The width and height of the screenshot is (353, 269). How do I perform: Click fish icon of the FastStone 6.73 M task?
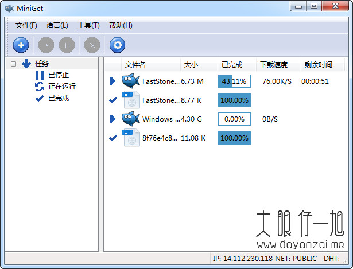[131, 81]
